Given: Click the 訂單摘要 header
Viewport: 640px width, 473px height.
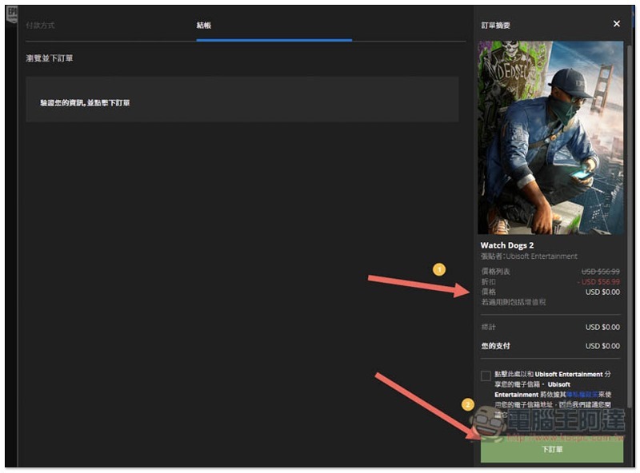Looking at the screenshot, I should pyautogui.click(x=495, y=26).
